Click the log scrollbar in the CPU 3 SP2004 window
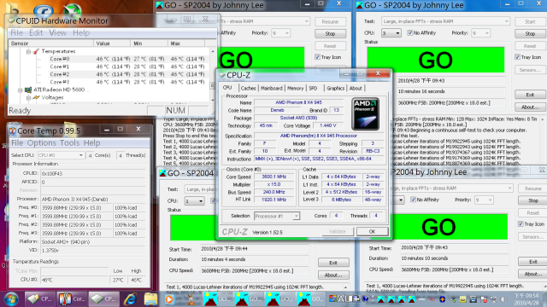Image resolution: width=547 pixels, height=307 pixels. [543, 141]
